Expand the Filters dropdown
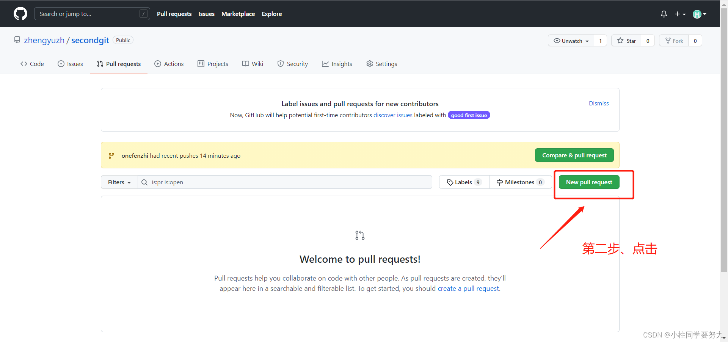 click(119, 182)
